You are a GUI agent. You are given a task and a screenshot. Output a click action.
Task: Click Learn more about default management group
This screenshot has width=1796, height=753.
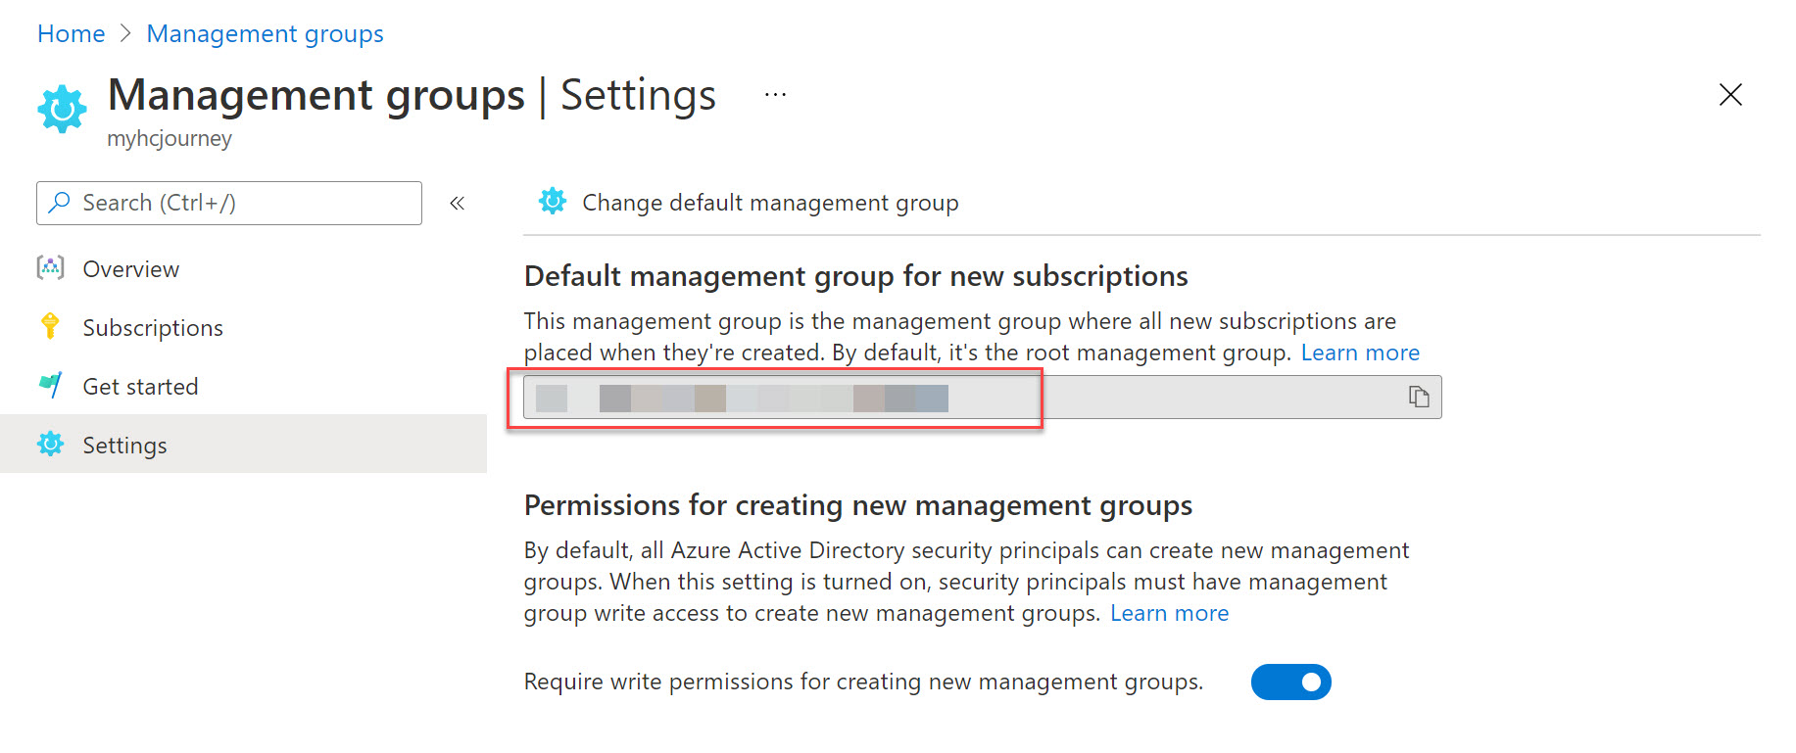(x=1359, y=352)
